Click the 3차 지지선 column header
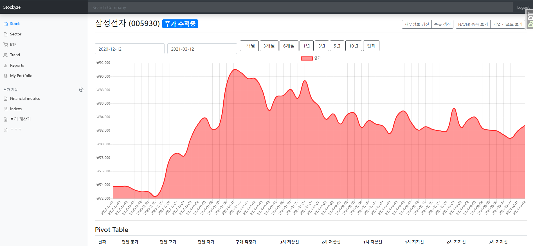Viewport: 533px width, 246px height. [x=498, y=242]
